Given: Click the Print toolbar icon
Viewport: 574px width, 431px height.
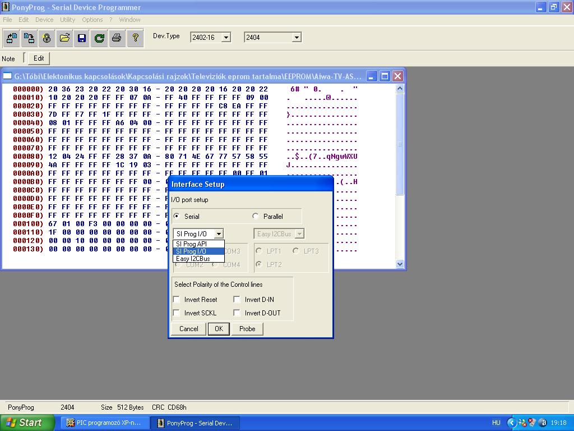Looking at the screenshot, I should [117, 38].
